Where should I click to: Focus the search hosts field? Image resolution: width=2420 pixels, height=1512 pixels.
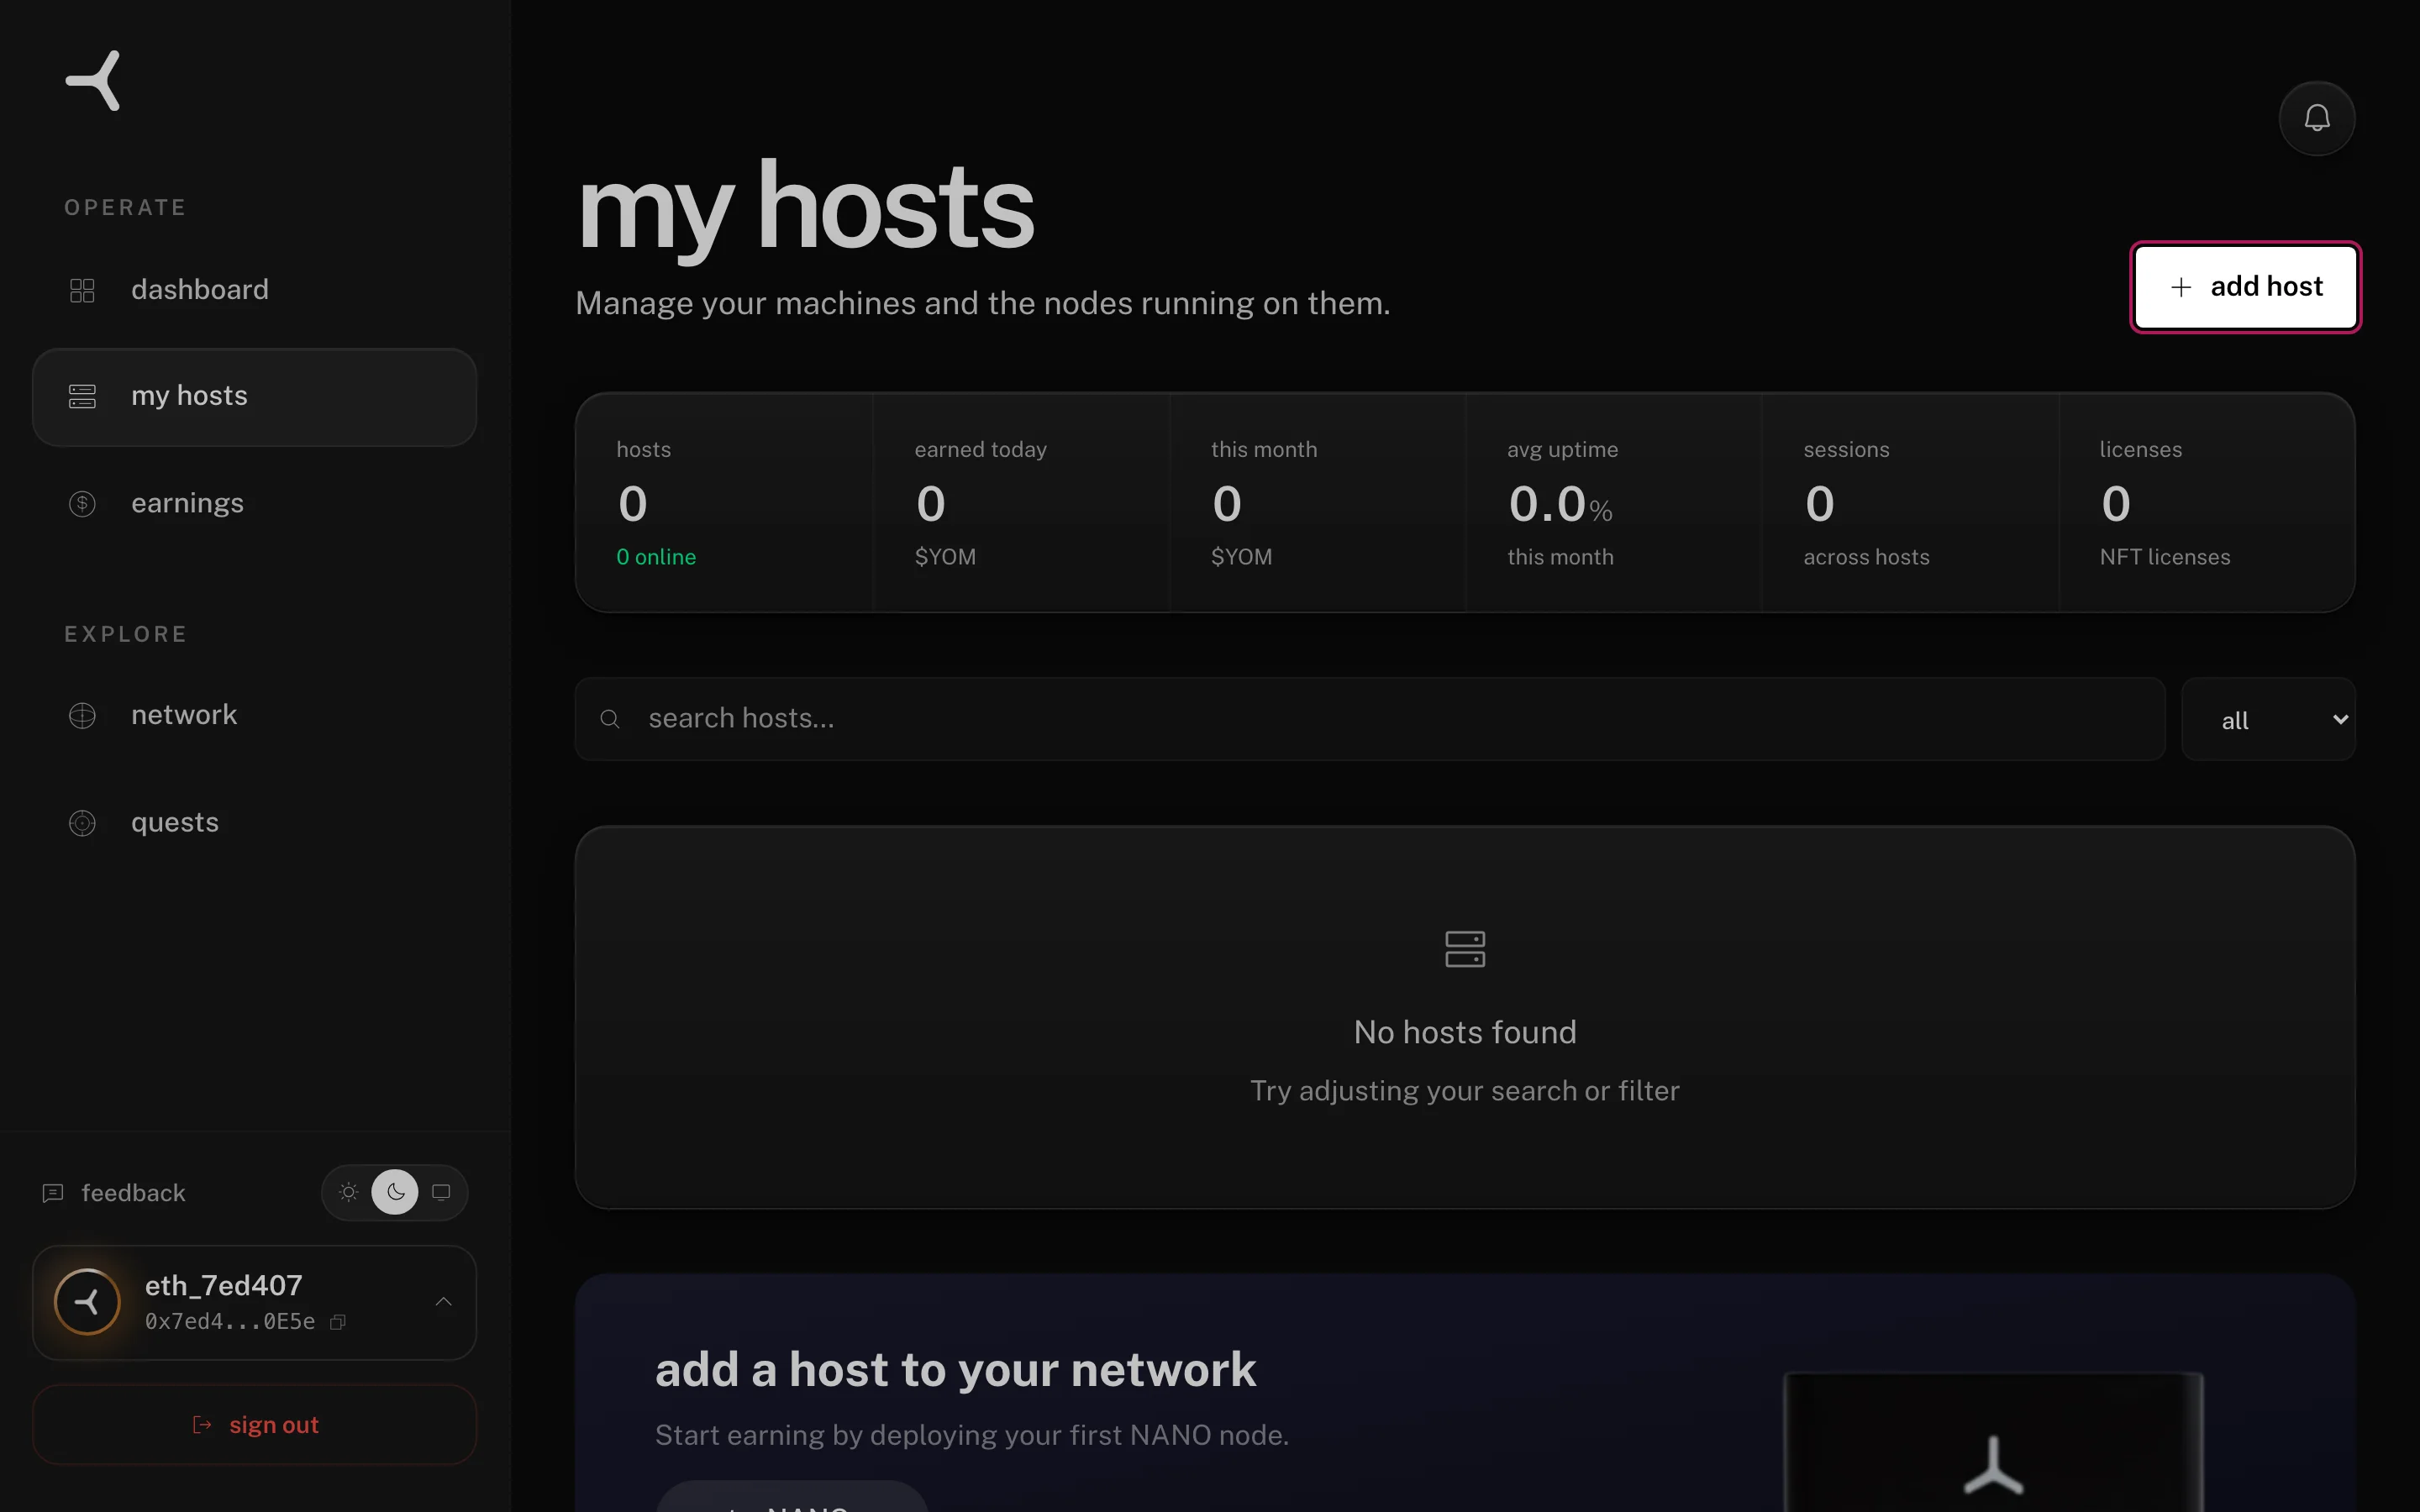[1370, 719]
